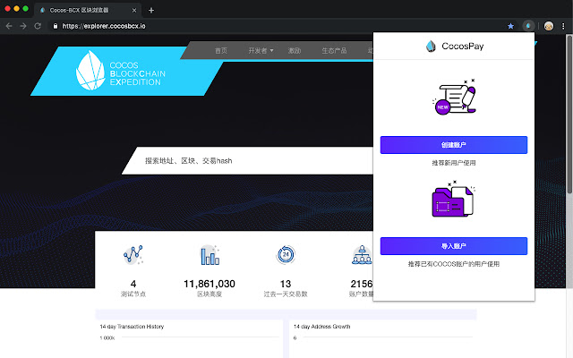Viewport: 573px width, 358px height.
Task: Go back with the browser back arrow
Action: point(9,26)
